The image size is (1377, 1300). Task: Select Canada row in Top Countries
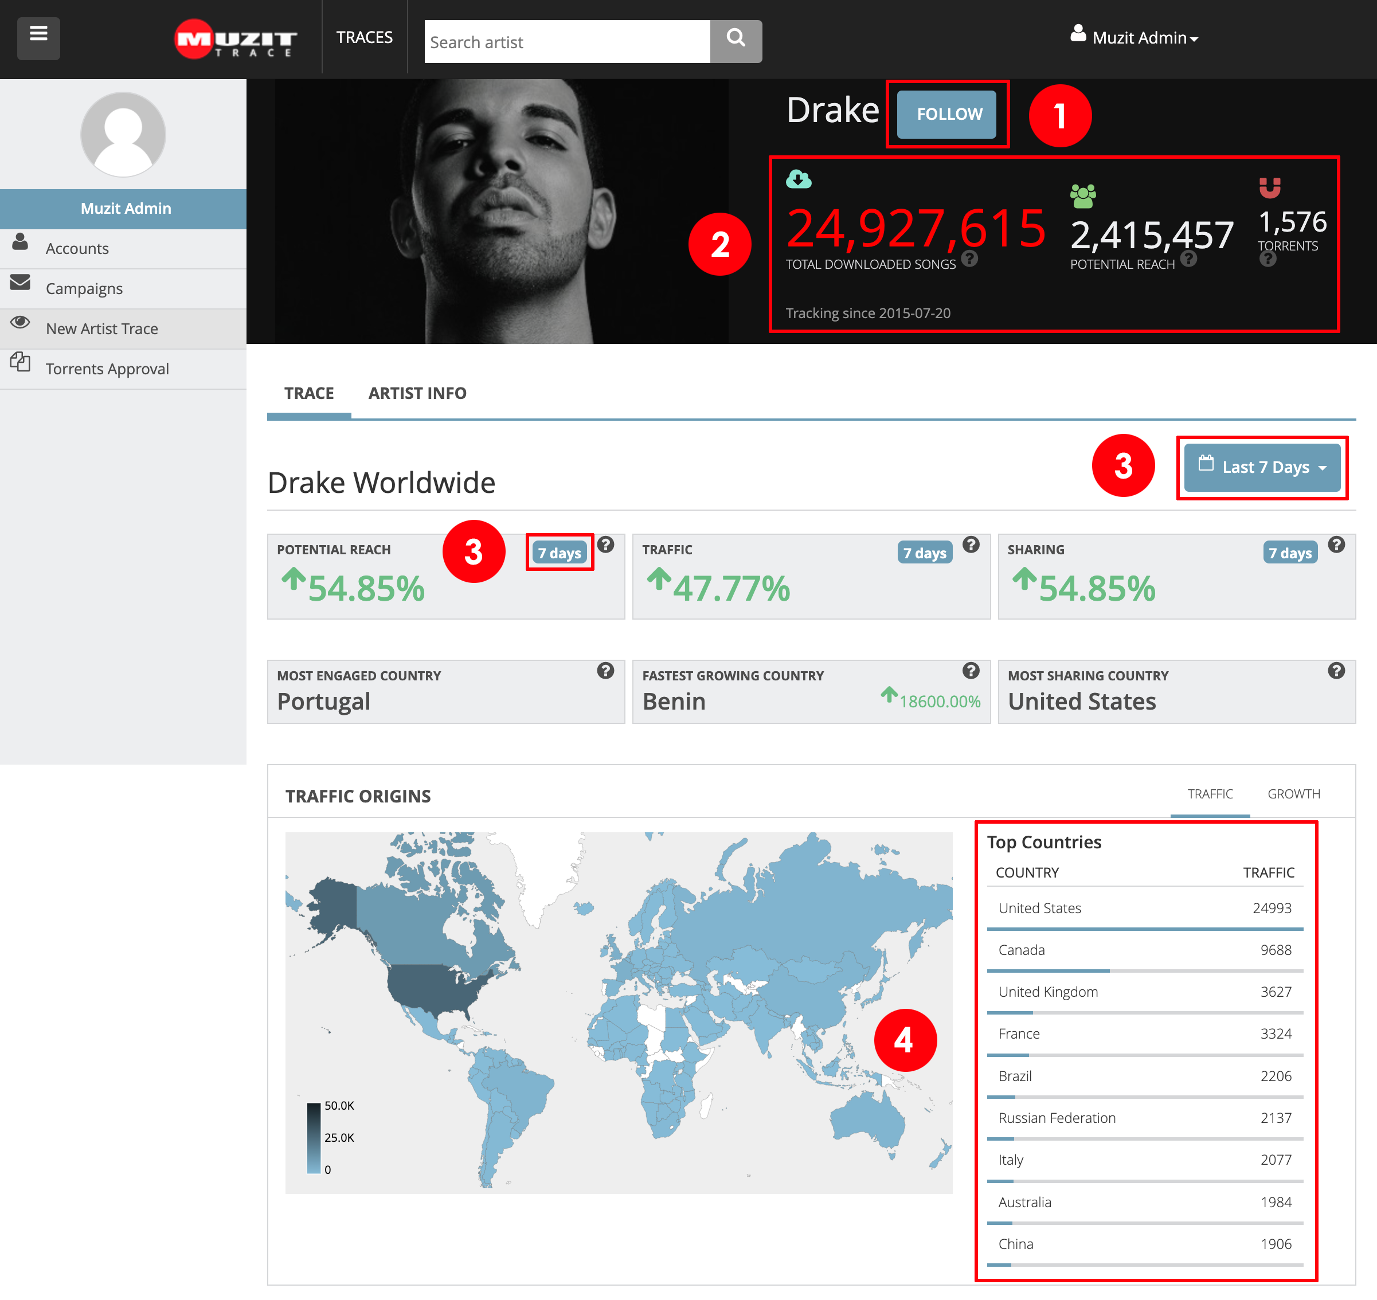1145,951
